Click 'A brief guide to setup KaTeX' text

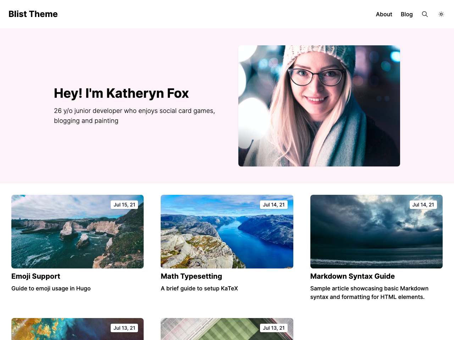[x=199, y=288]
